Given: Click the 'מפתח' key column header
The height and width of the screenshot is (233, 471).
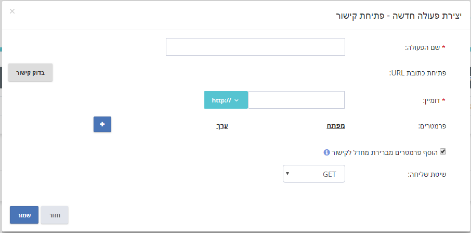Looking at the screenshot, I should point(336,126).
